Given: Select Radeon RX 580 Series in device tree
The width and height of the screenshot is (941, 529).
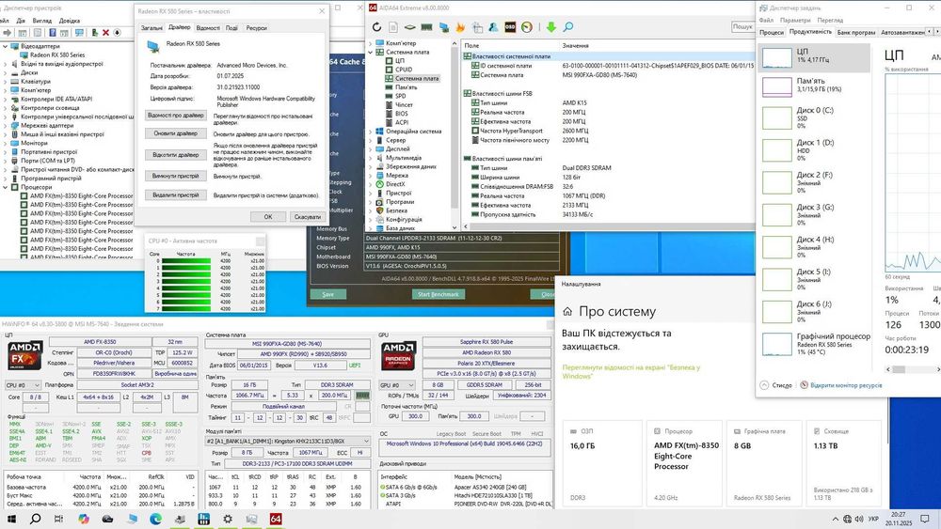Looking at the screenshot, I should click(x=57, y=55).
